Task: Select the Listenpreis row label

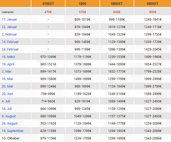Action: pyautogui.click(x=8, y=12)
